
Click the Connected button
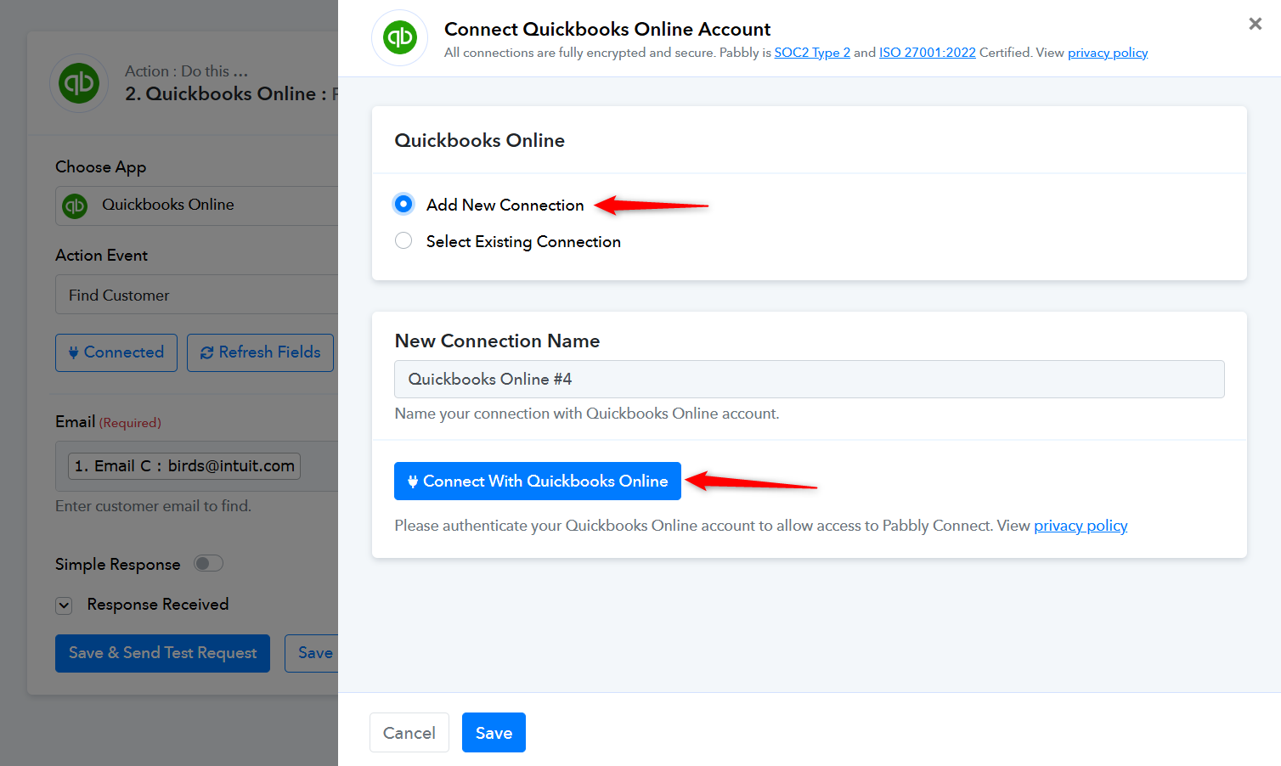click(116, 352)
